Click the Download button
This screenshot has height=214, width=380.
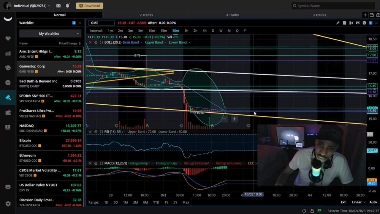pos(89,6)
